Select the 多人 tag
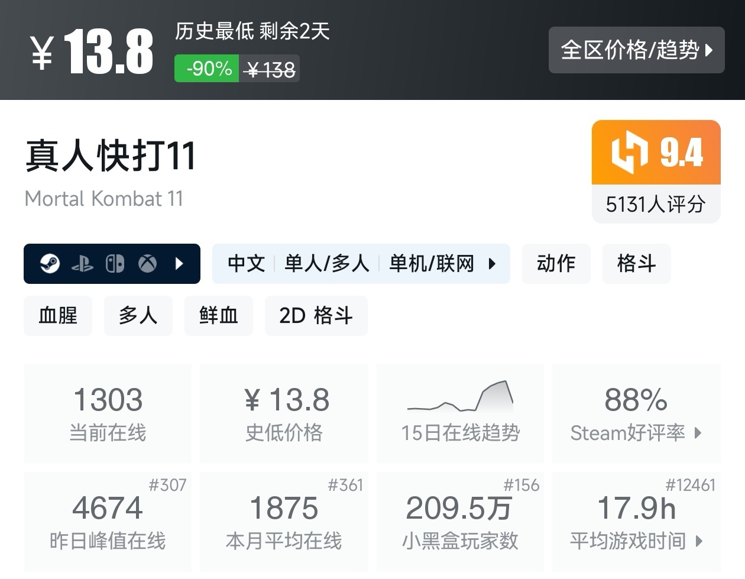 click(138, 316)
